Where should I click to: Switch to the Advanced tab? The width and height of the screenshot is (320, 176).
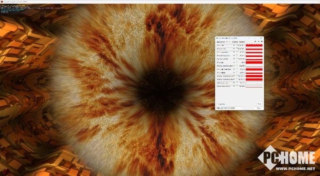click(x=235, y=42)
